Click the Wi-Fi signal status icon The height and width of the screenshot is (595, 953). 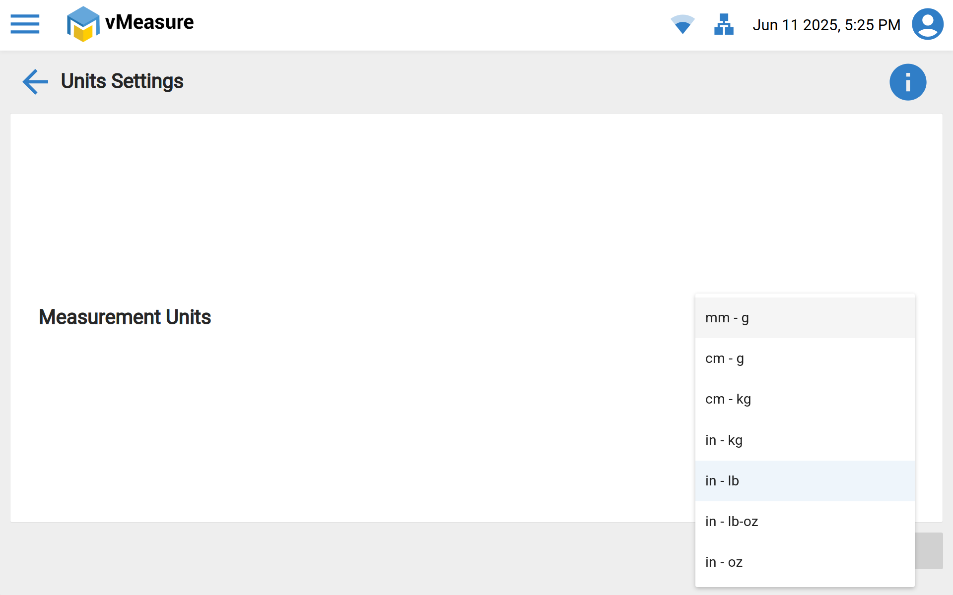tap(682, 24)
